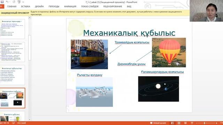The height and width of the screenshot is (125, 223).
Task: Open the АНИМАЦИЯ tab
Action: (70, 7)
